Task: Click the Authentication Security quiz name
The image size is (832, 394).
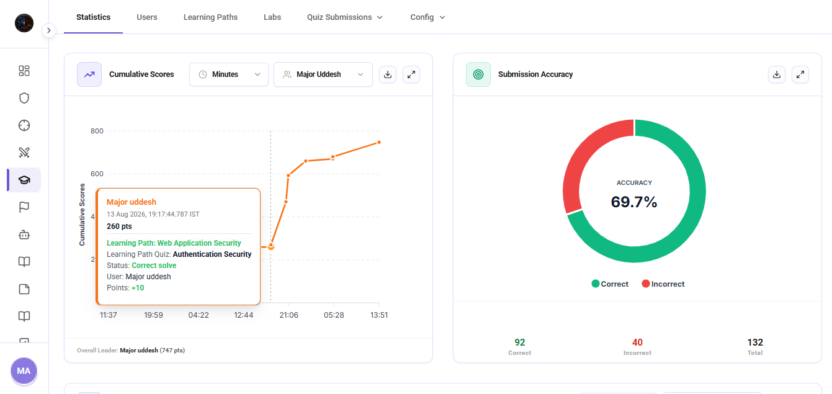Action: click(212, 254)
